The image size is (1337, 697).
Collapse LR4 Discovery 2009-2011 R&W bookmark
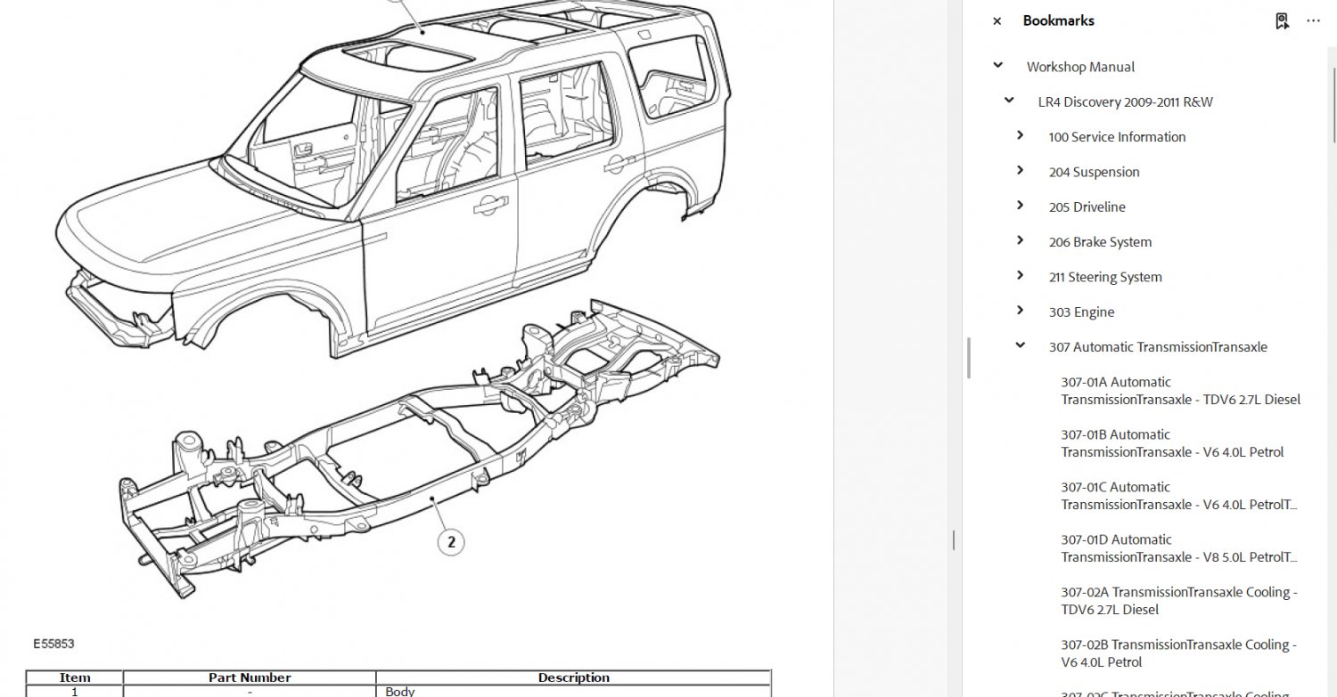(x=1009, y=101)
